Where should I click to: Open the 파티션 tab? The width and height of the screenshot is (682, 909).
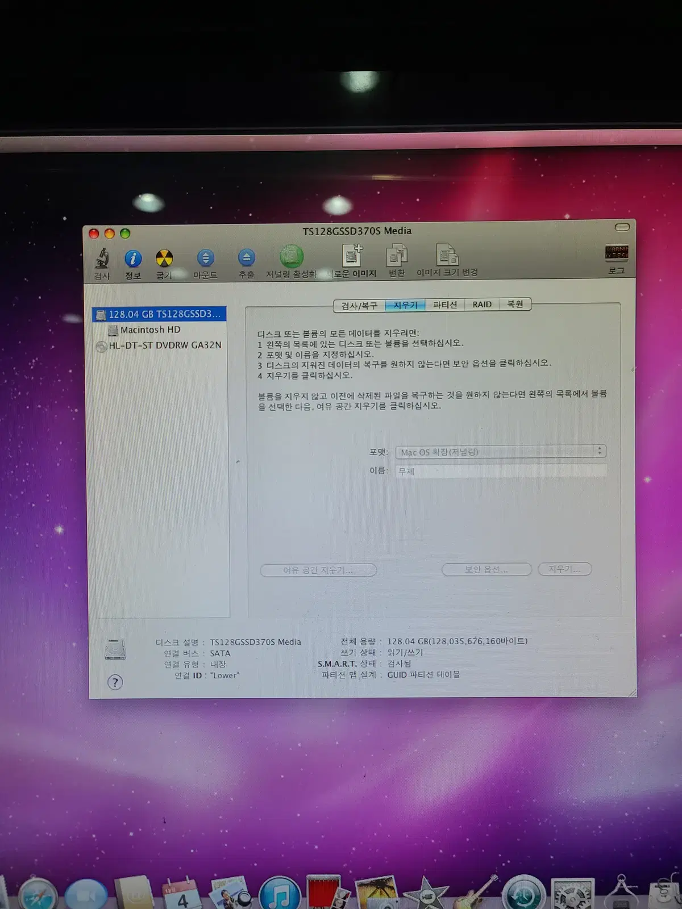445,305
